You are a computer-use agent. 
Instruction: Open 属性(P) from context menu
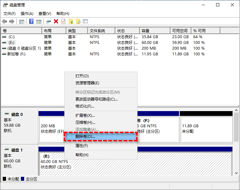101,146
